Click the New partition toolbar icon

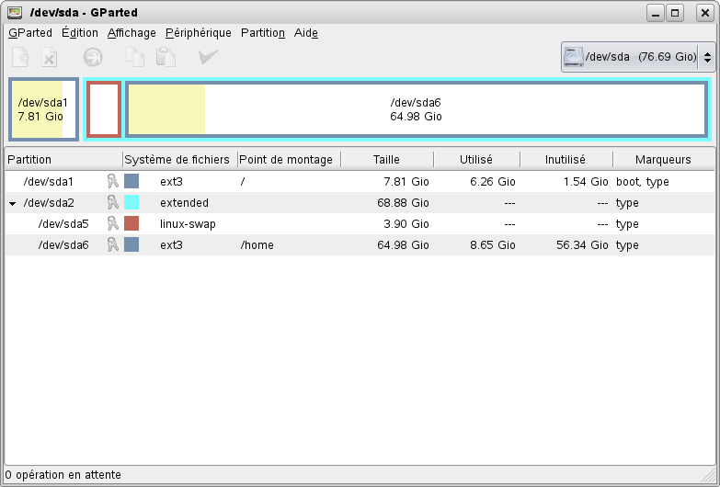[x=20, y=57]
